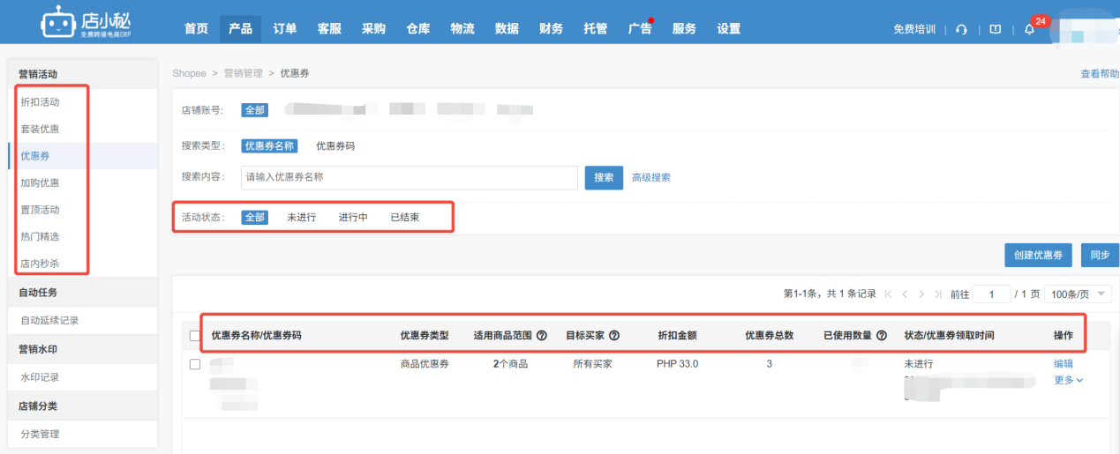Filter activity status by 未进行

pos(301,217)
